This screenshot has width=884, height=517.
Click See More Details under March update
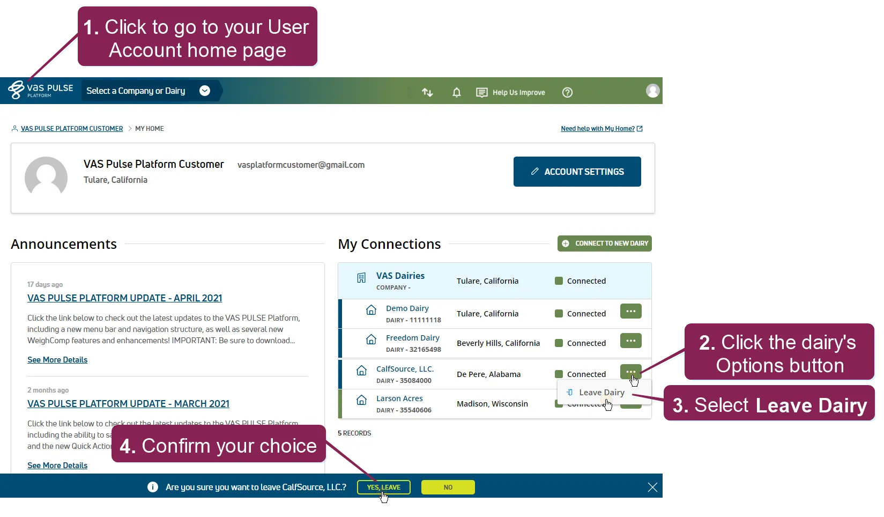[x=57, y=466]
